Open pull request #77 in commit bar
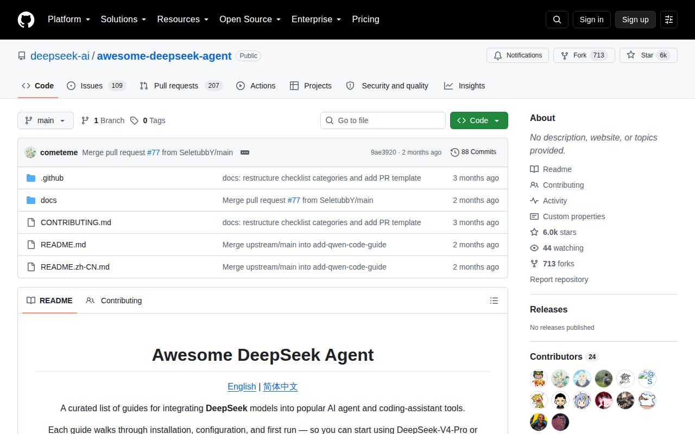This screenshot has width=695, height=434. (x=153, y=152)
